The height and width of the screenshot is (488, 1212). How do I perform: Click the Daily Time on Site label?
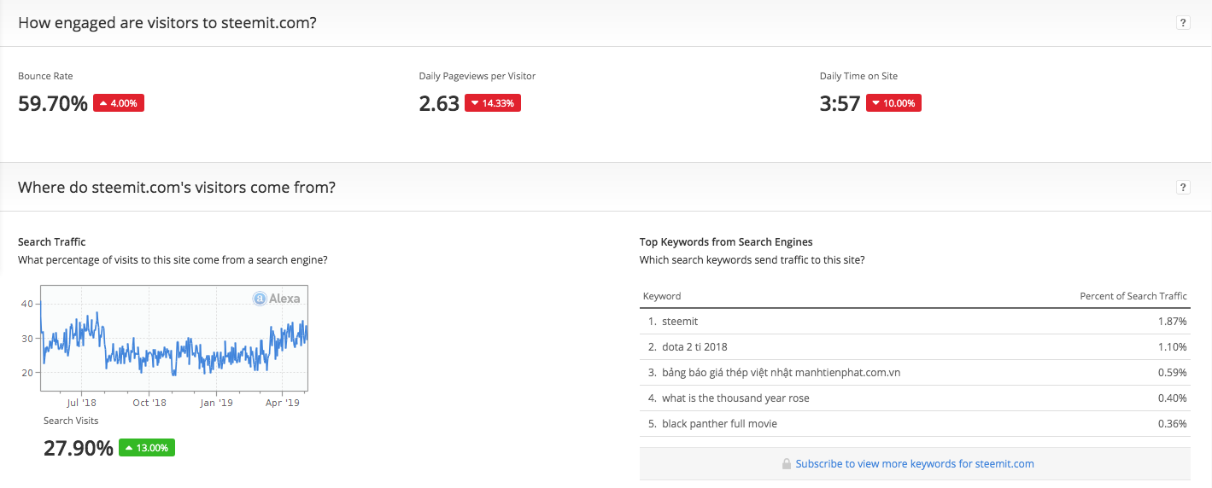click(x=858, y=76)
